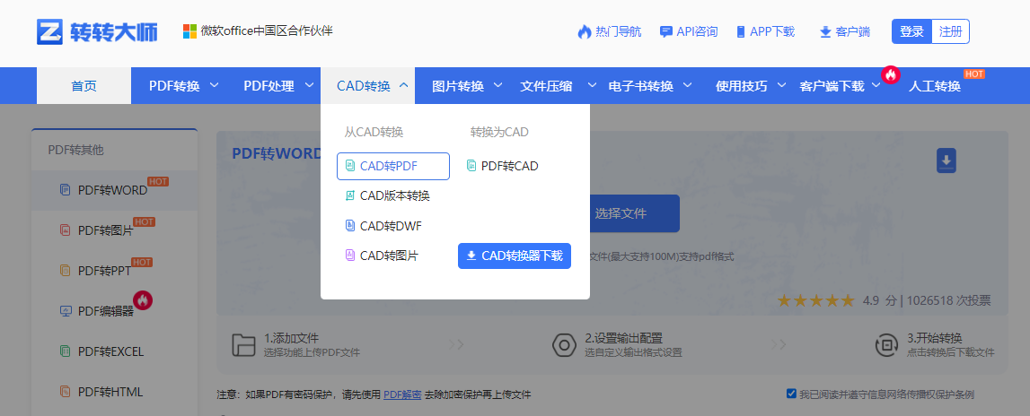Click the Microsoft Office partner logo
This screenshot has width=1030, height=416.
click(189, 30)
